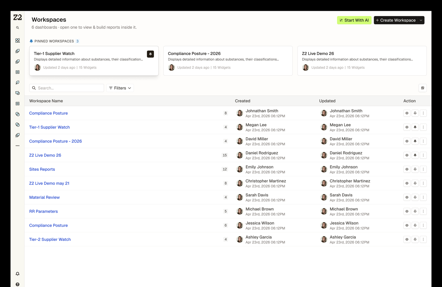Open the notifications bell in the sidebar bottom

click(17, 274)
